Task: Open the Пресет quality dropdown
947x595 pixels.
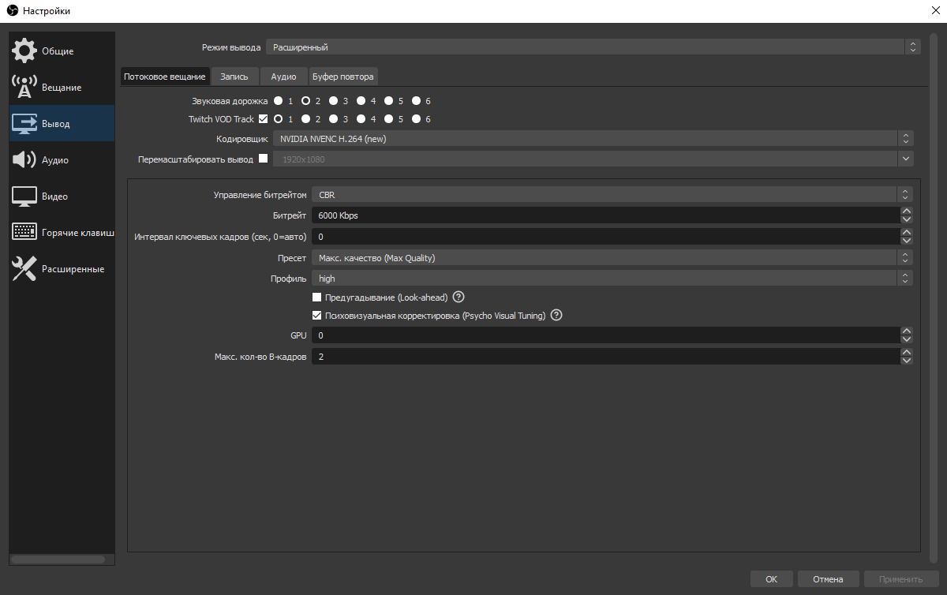Action: pyautogui.click(x=612, y=258)
